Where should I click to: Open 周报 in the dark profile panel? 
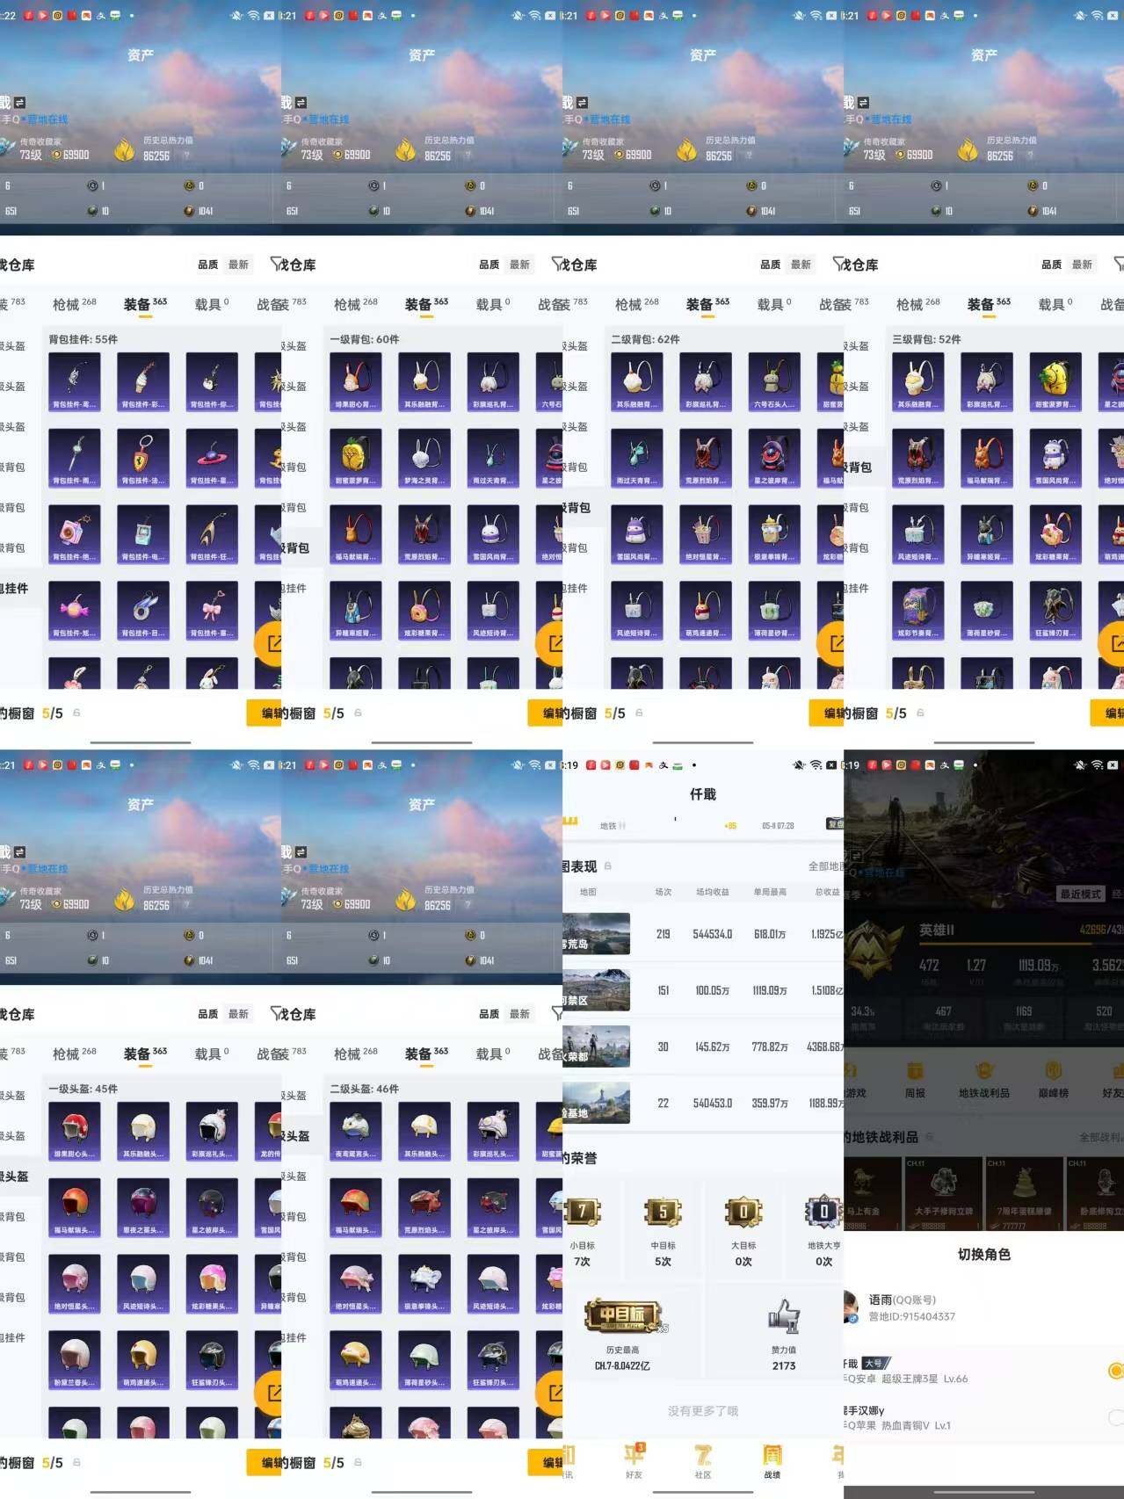pos(915,1080)
